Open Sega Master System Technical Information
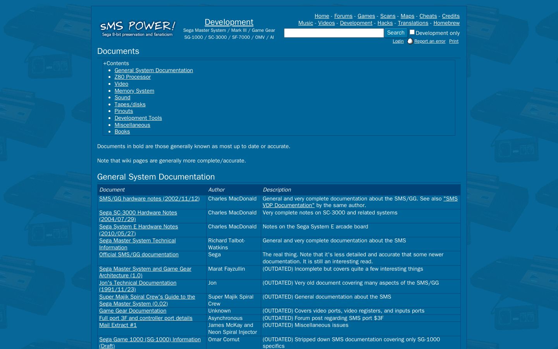 click(x=138, y=244)
